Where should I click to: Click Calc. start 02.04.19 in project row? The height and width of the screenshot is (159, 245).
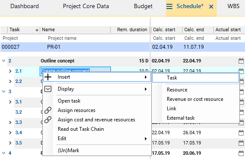coord(162,47)
